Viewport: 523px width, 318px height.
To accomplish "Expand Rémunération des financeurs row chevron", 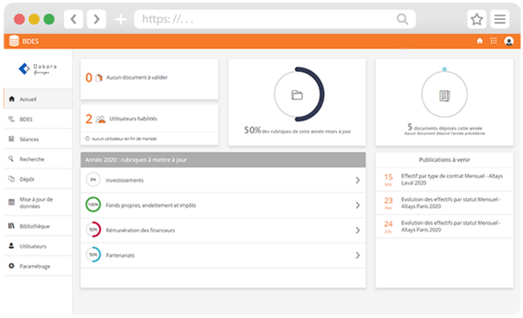I will click(358, 230).
